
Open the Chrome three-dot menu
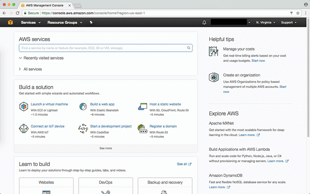[x=306, y=13]
